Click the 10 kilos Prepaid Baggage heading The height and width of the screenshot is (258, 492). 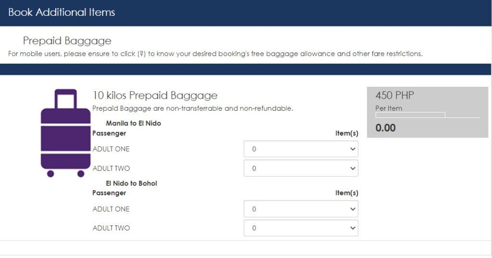[x=155, y=95]
